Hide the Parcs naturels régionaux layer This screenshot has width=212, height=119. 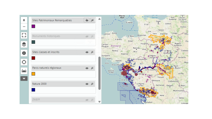pos(87,68)
